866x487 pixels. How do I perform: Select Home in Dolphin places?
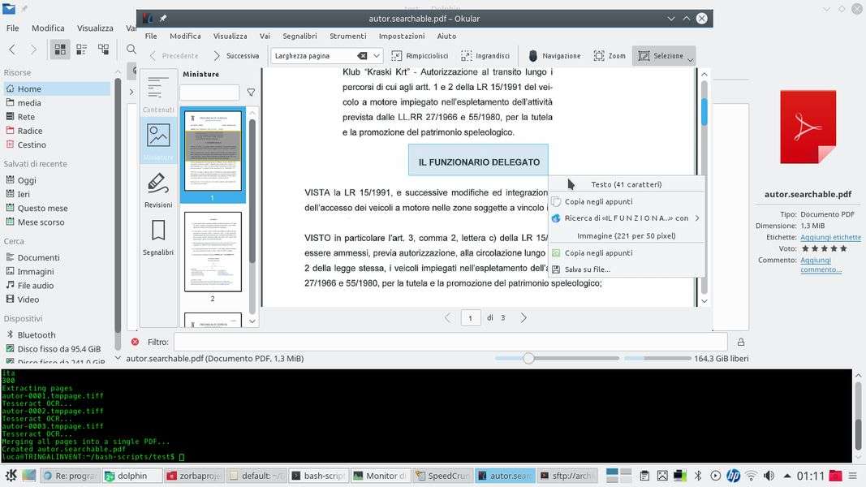57,89
